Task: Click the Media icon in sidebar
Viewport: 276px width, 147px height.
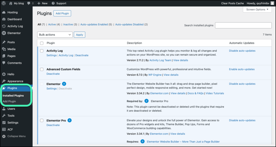Action: [x=4, y=49]
